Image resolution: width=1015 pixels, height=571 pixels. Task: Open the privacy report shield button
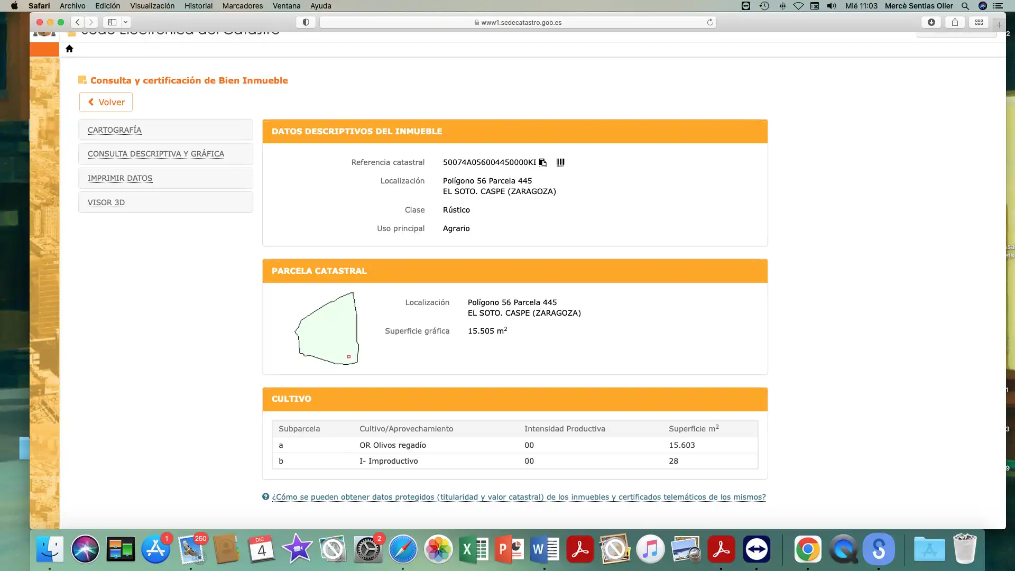point(306,22)
